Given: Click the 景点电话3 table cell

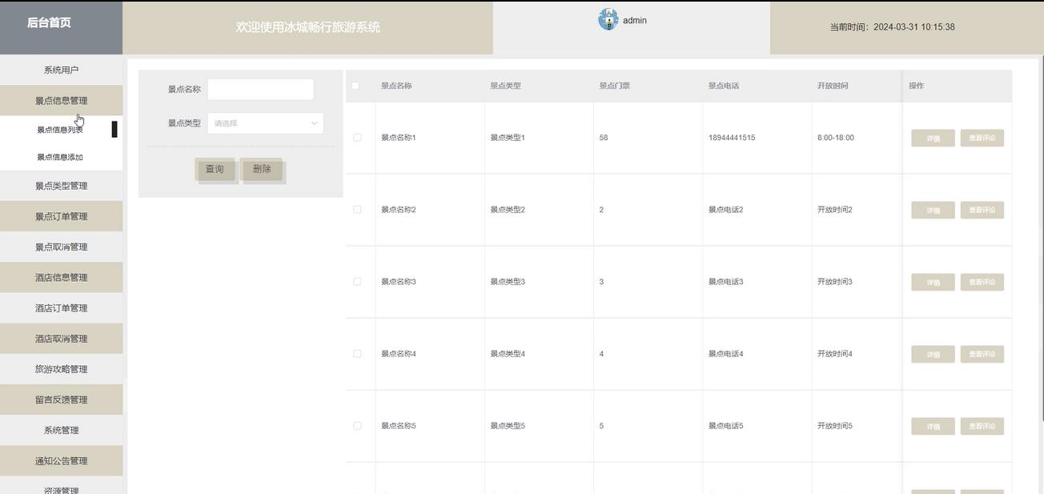Looking at the screenshot, I should point(726,282).
